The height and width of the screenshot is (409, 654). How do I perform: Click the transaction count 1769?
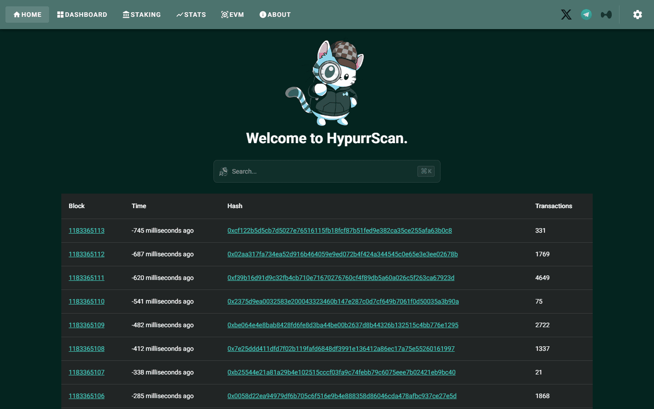click(x=542, y=254)
